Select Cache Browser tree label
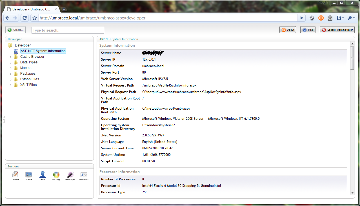 [32, 57]
